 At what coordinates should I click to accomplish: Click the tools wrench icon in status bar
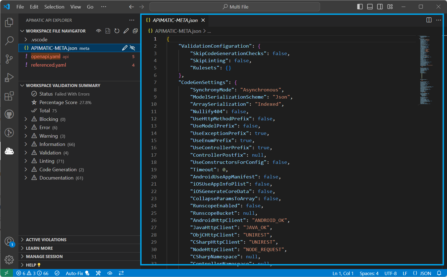pyautogui.click(x=98, y=273)
